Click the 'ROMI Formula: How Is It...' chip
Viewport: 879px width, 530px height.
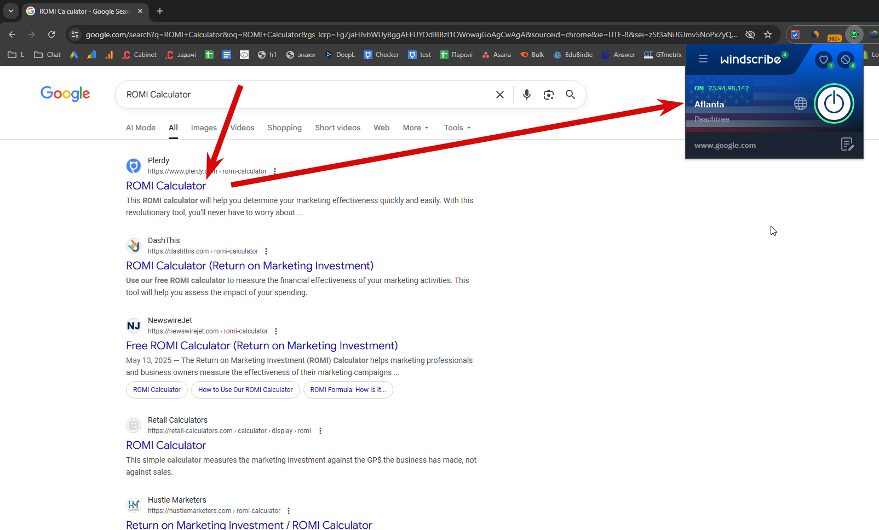(348, 390)
